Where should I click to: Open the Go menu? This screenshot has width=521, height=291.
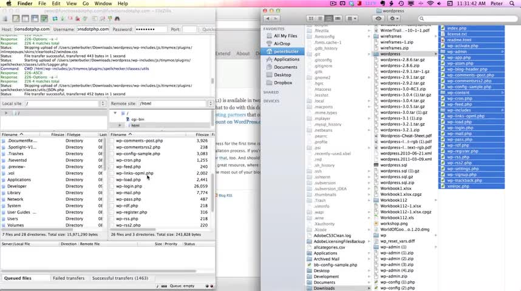pyautogui.click(x=86, y=3)
